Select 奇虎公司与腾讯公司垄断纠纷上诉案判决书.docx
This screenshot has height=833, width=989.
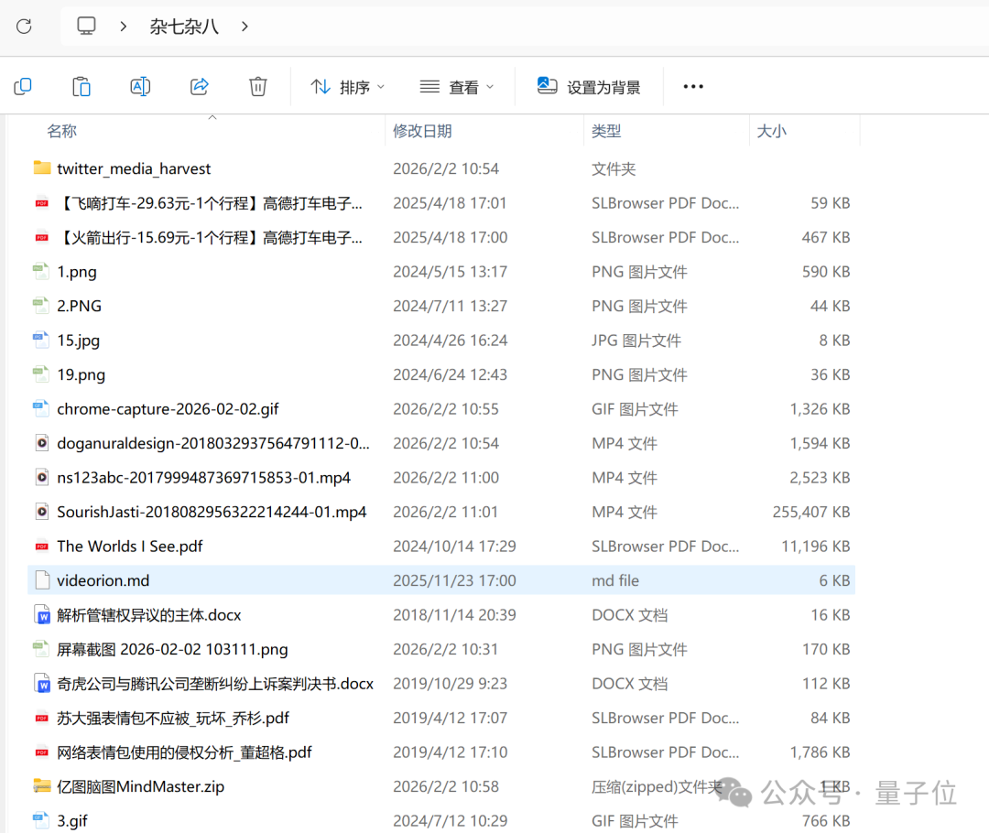[x=215, y=684]
